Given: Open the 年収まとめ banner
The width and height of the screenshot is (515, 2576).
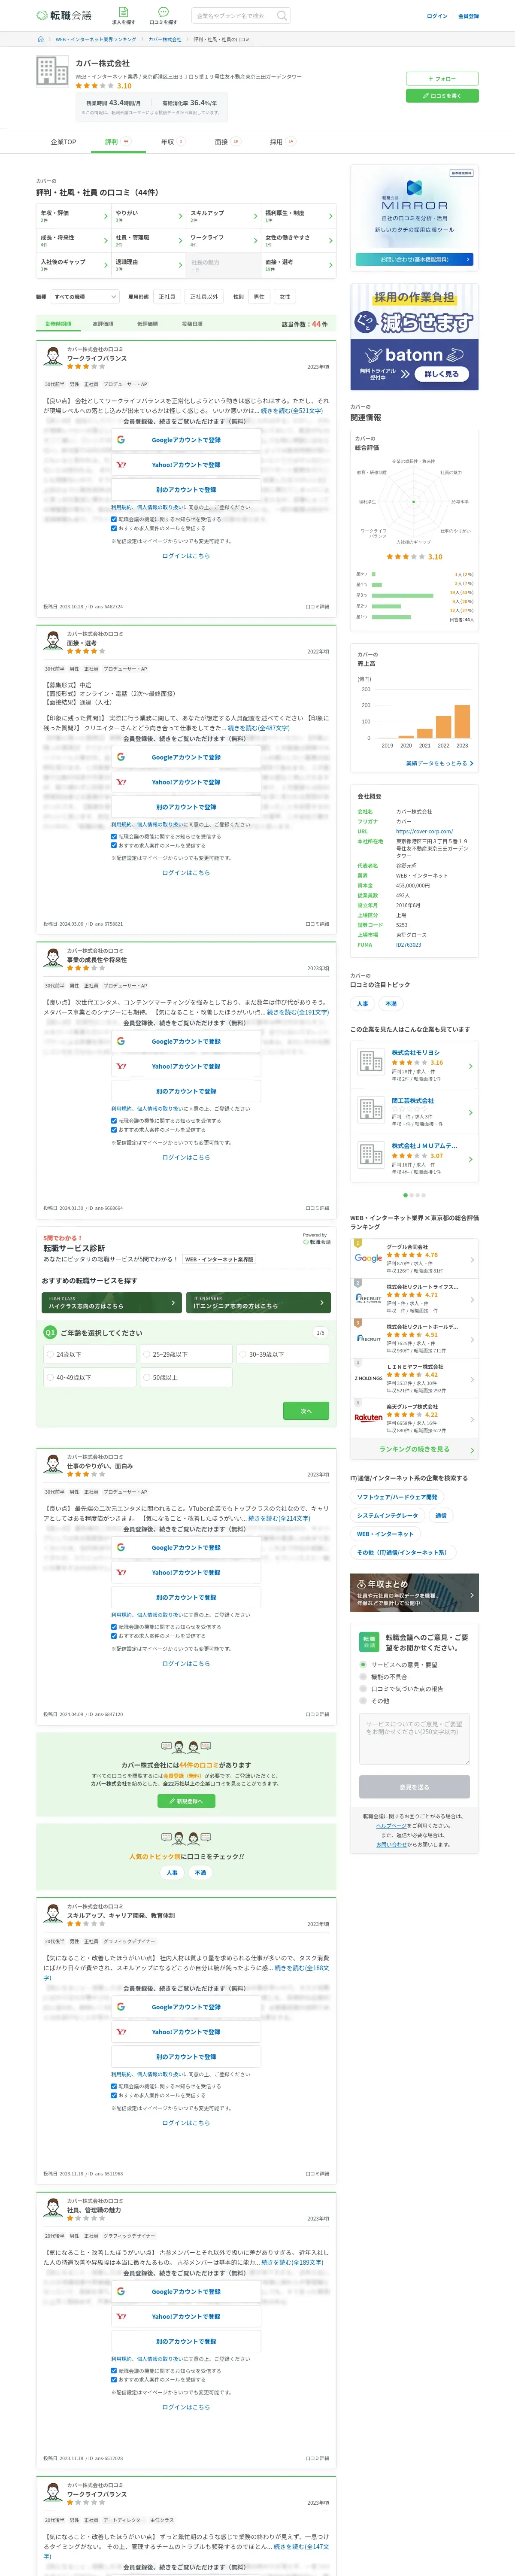Looking at the screenshot, I should [x=414, y=1593].
